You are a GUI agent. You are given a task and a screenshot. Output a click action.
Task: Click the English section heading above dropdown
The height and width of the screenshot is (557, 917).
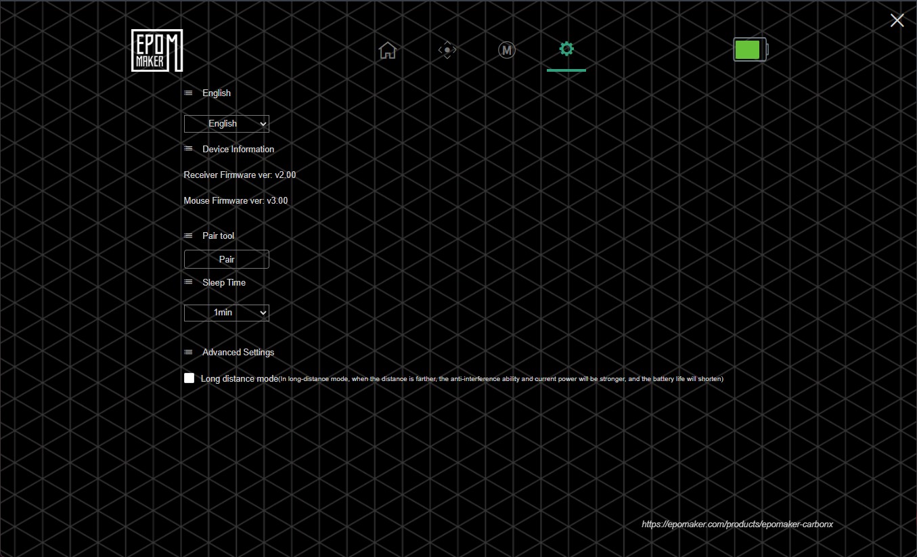(x=217, y=93)
